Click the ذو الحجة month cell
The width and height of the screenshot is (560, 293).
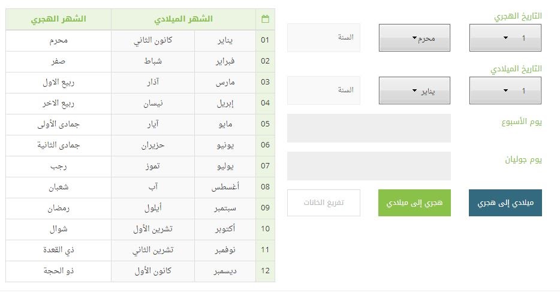(59, 271)
